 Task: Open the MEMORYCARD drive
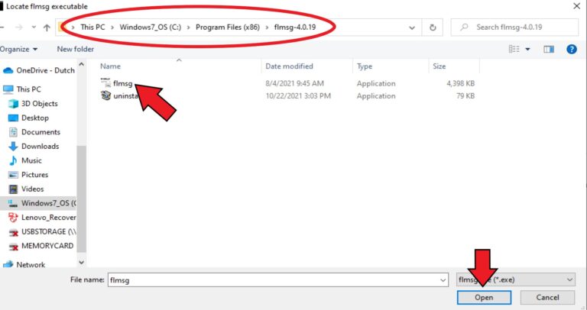(x=41, y=246)
